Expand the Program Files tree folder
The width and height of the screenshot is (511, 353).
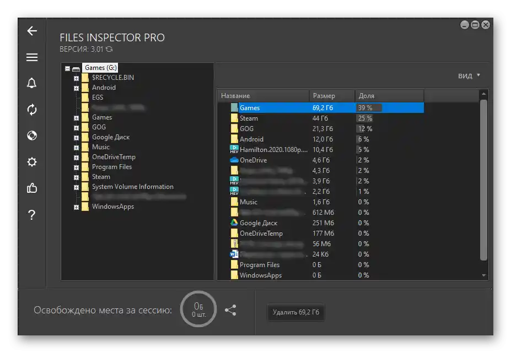click(x=76, y=167)
